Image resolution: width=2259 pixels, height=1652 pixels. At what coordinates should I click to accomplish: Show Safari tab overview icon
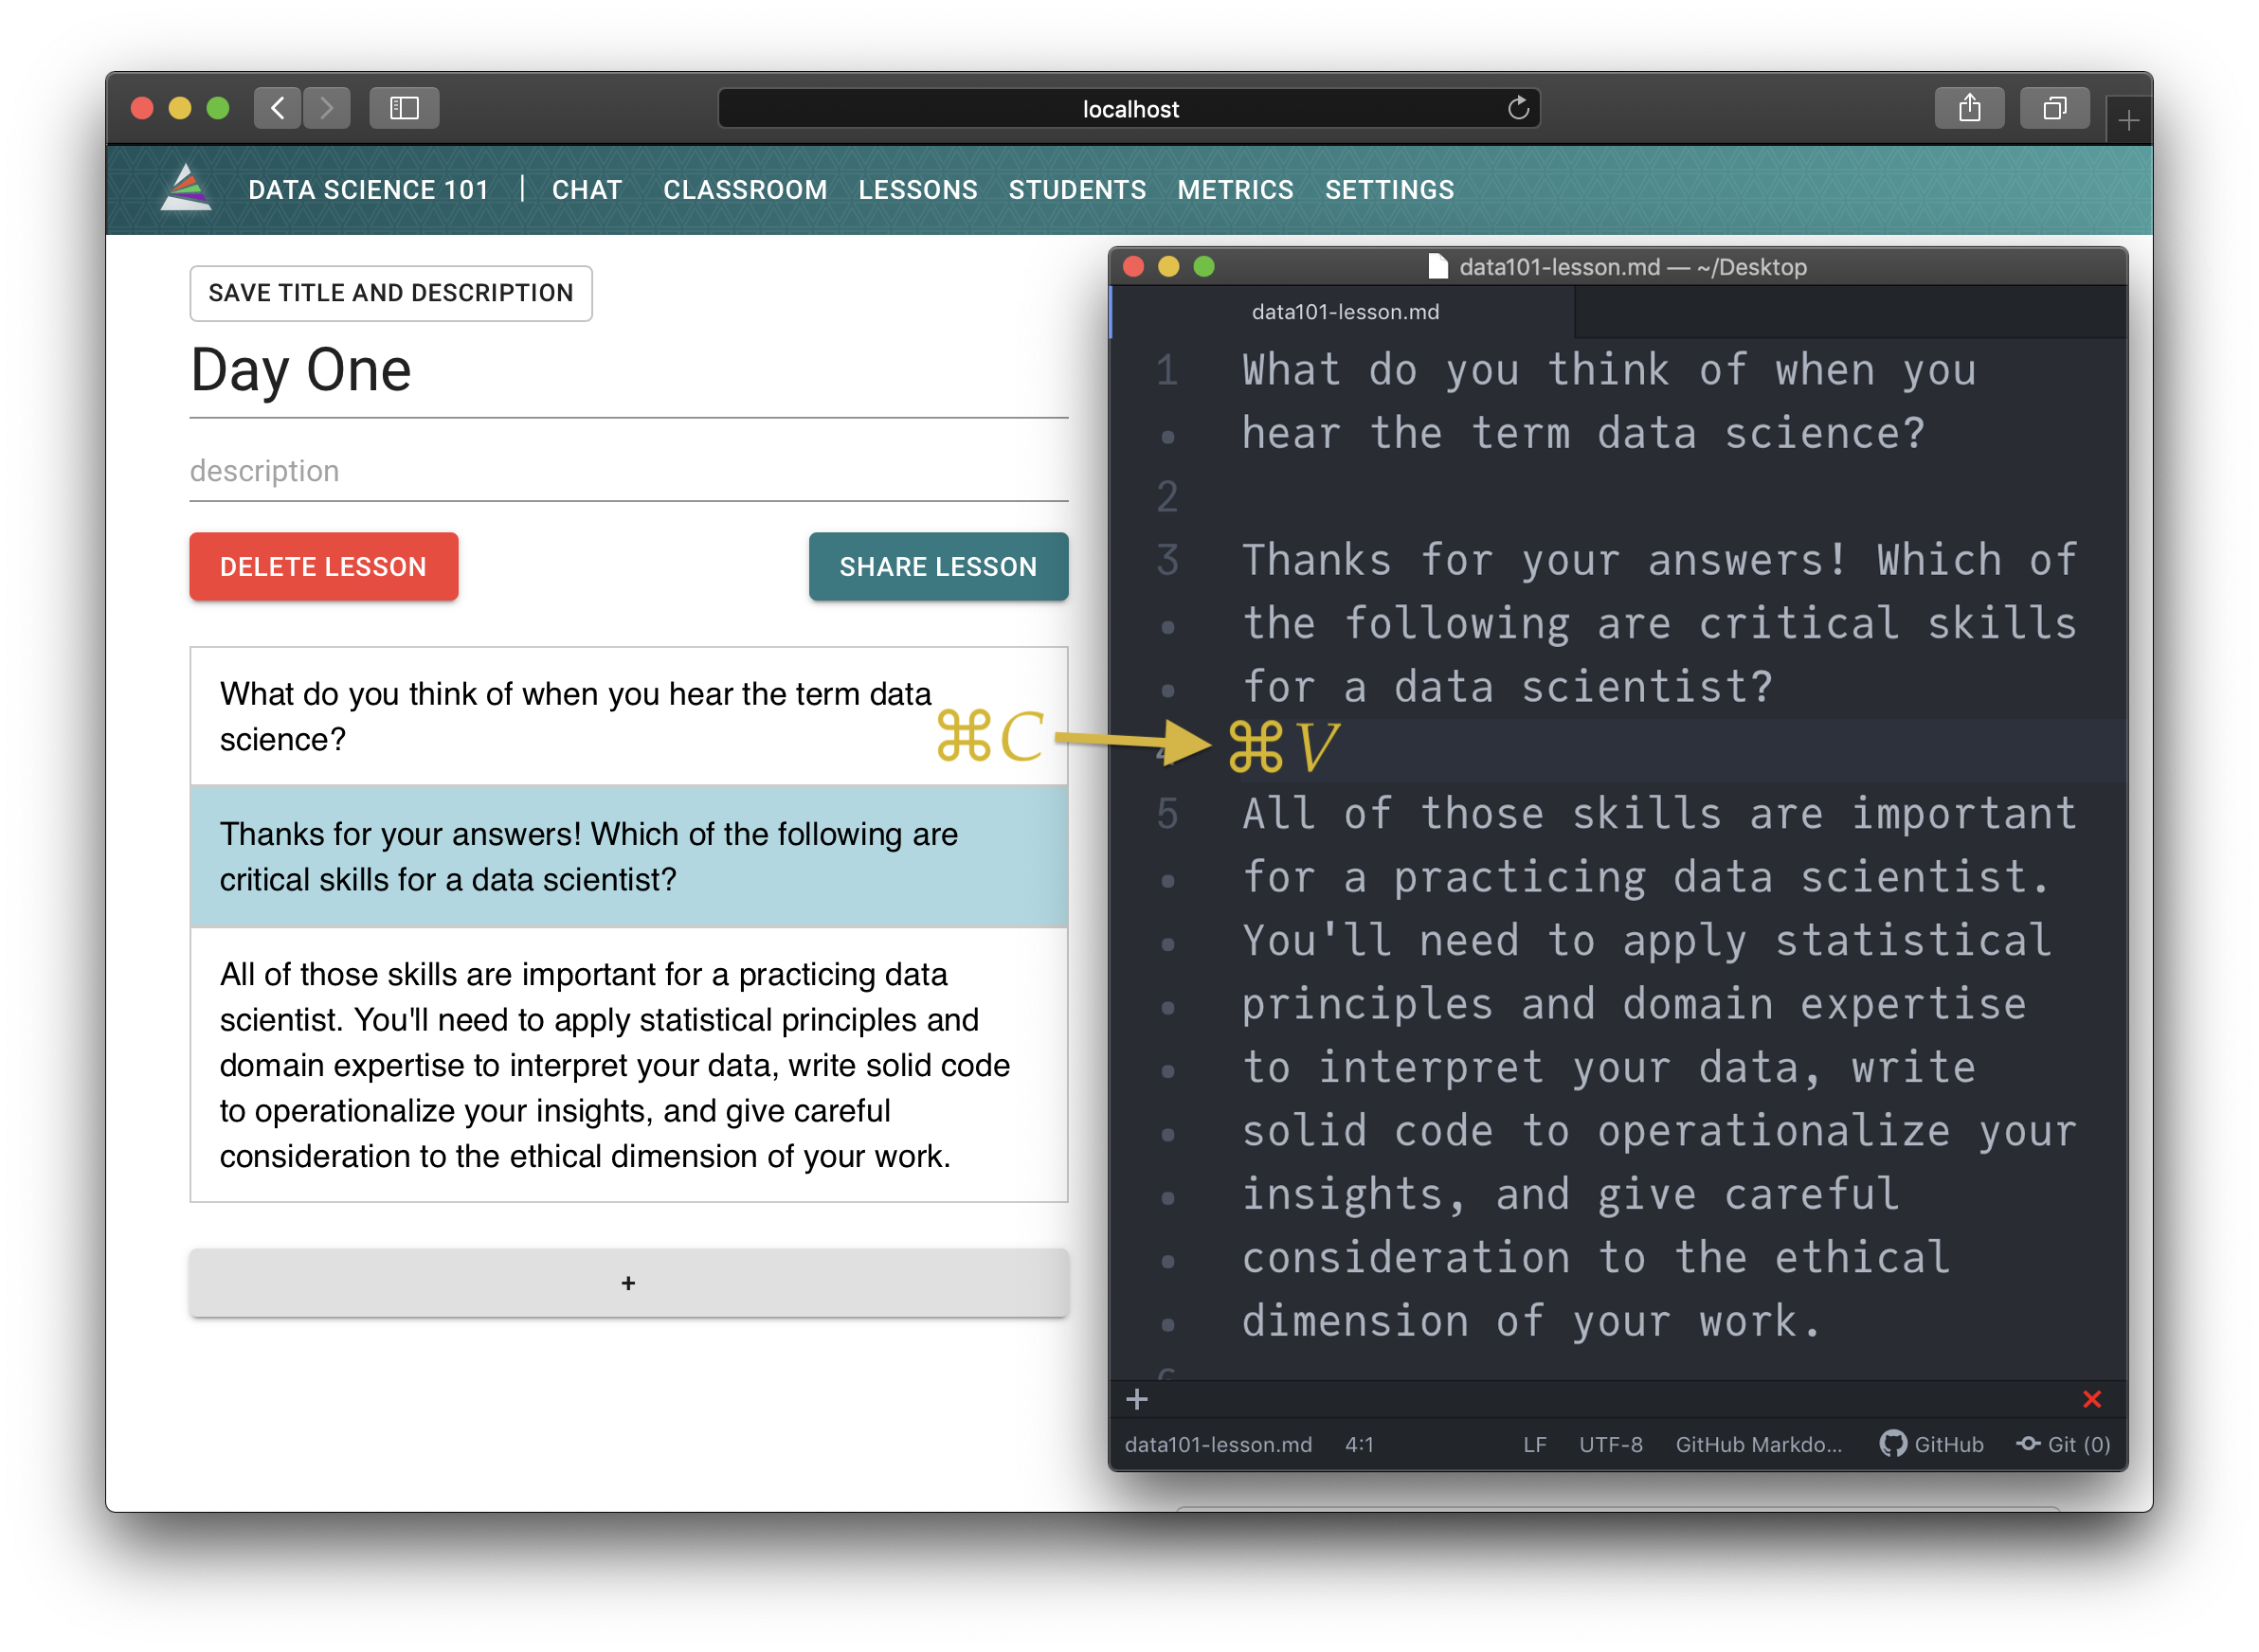coord(2054,108)
